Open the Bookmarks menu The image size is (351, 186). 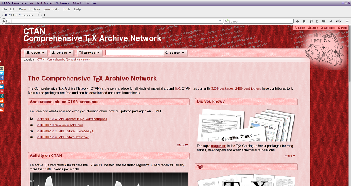coord(51,9)
